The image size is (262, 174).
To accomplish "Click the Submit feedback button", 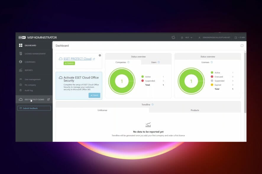I will [34, 108].
